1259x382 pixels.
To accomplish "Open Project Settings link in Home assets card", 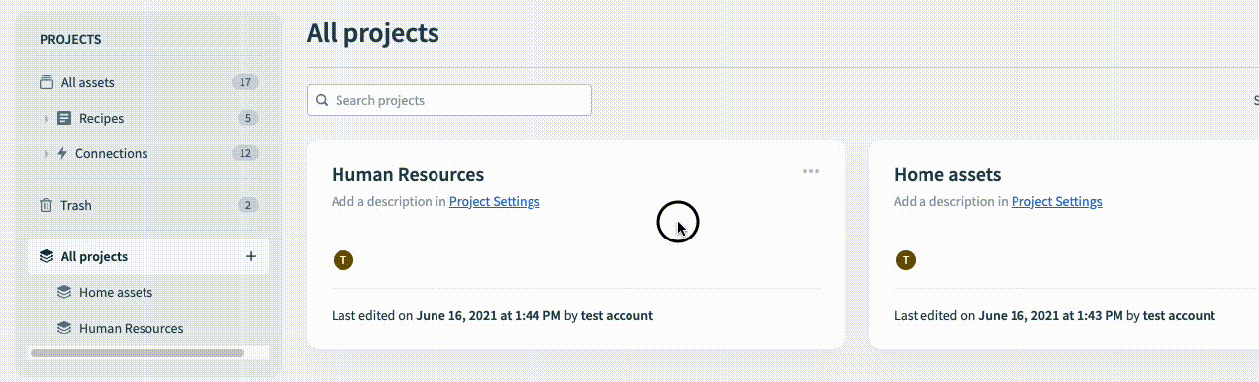I will [1056, 201].
